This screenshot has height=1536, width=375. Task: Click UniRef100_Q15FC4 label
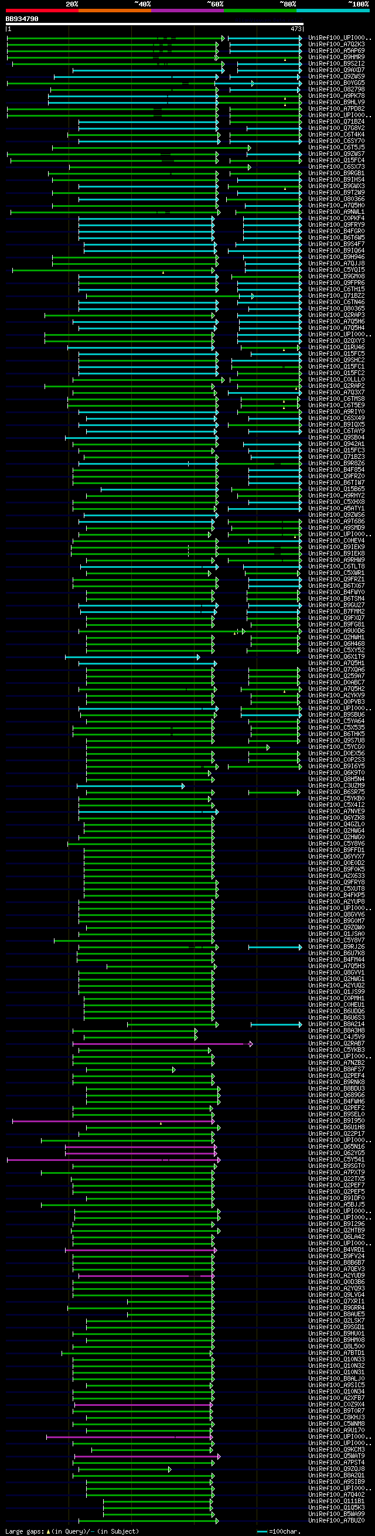pos(336,161)
